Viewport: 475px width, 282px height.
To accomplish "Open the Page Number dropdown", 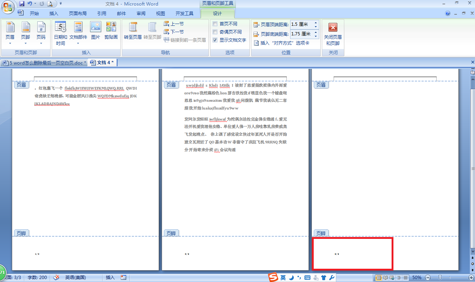I will (x=41, y=33).
